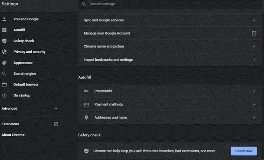
Task: Click the location pin icon for Addresses
Action: 86,117
